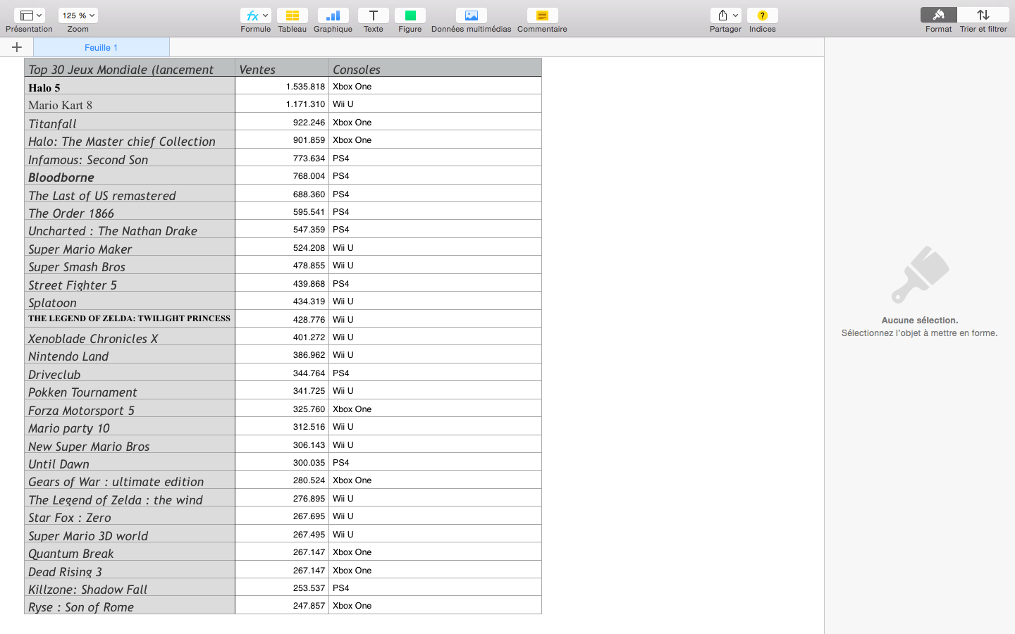1015x634 pixels.
Task: Select the Super Mario Maker cell
Action: click(x=130, y=247)
